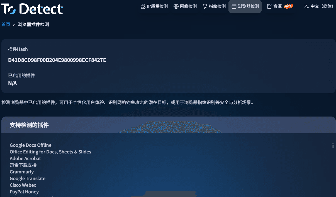
Task: Click the 已启用的插件 label
Action: coord(21,75)
